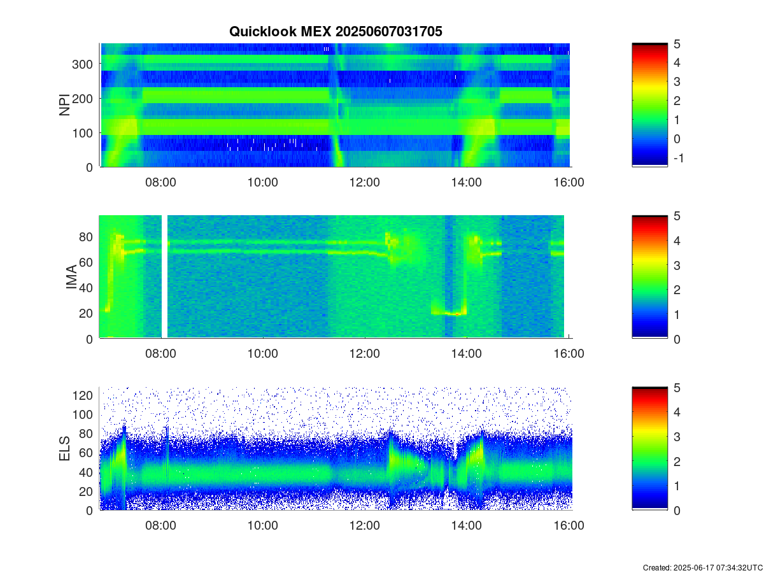Select the ELS y-axis label
The image size is (764, 573).
(64, 449)
